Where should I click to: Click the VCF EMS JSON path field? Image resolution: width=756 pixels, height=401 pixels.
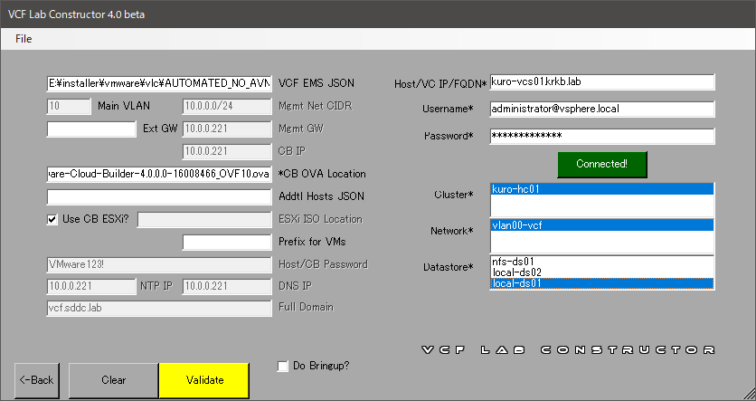point(159,83)
